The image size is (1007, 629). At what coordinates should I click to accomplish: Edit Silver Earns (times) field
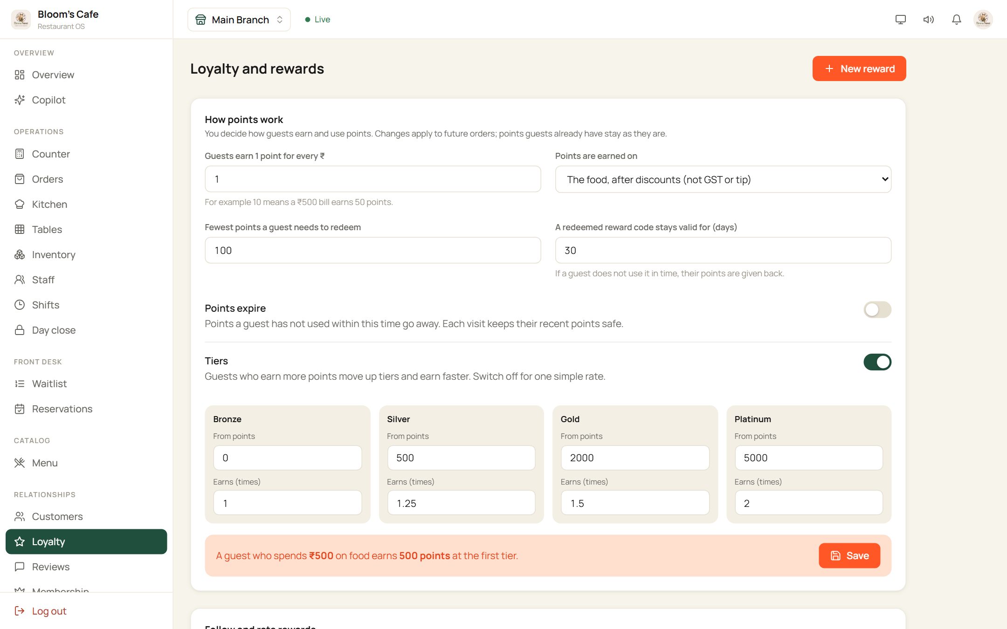[x=461, y=503]
